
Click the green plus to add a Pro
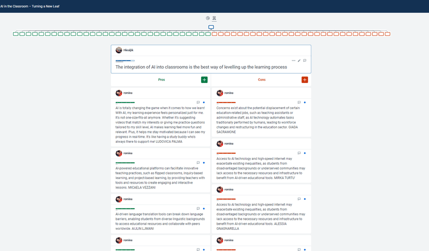(x=204, y=80)
